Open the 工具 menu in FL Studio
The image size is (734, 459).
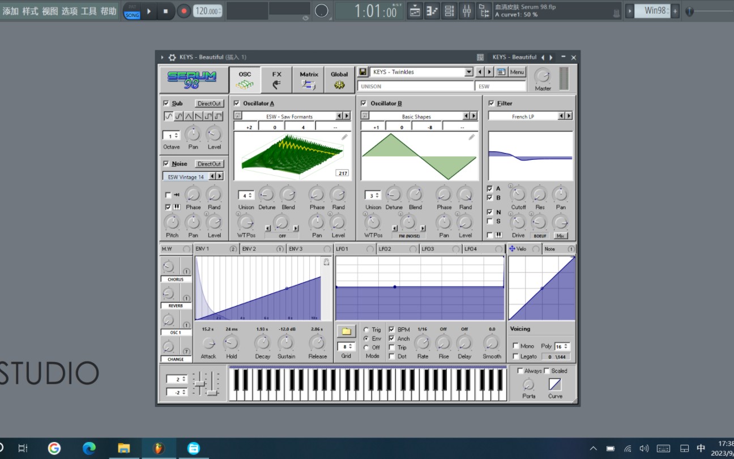(x=89, y=11)
